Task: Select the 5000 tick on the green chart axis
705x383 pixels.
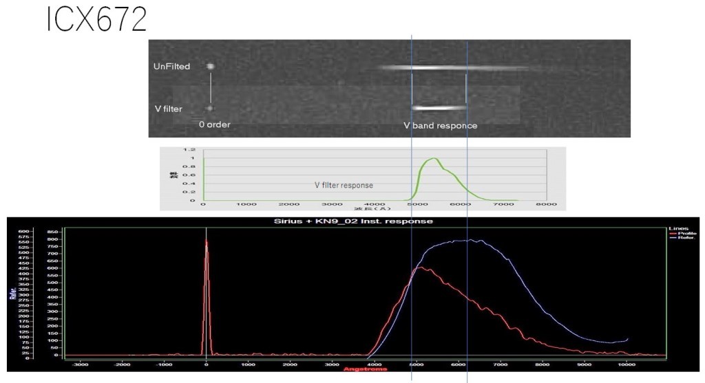Action: [418, 204]
